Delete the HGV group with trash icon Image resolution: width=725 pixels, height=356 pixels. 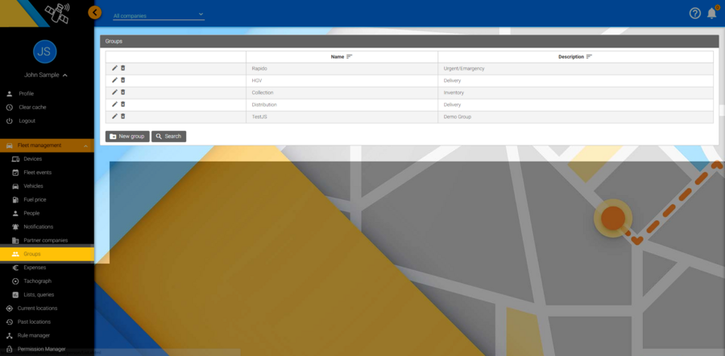pyautogui.click(x=123, y=80)
